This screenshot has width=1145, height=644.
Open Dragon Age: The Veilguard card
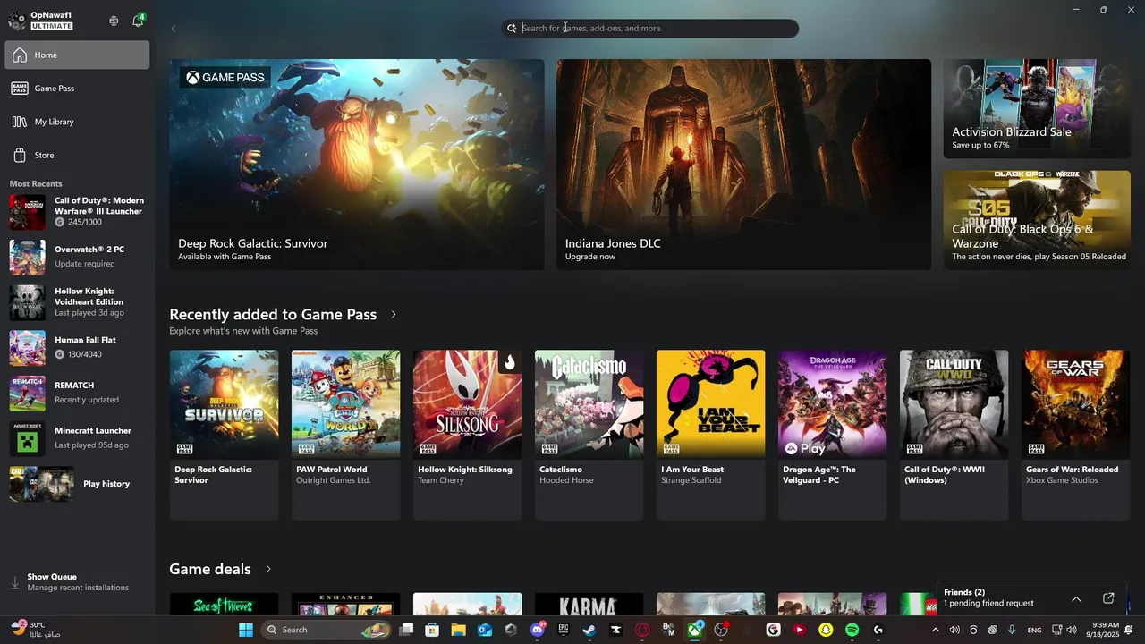(x=832, y=435)
